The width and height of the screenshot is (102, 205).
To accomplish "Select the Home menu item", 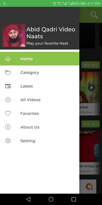I will point(40,59).
